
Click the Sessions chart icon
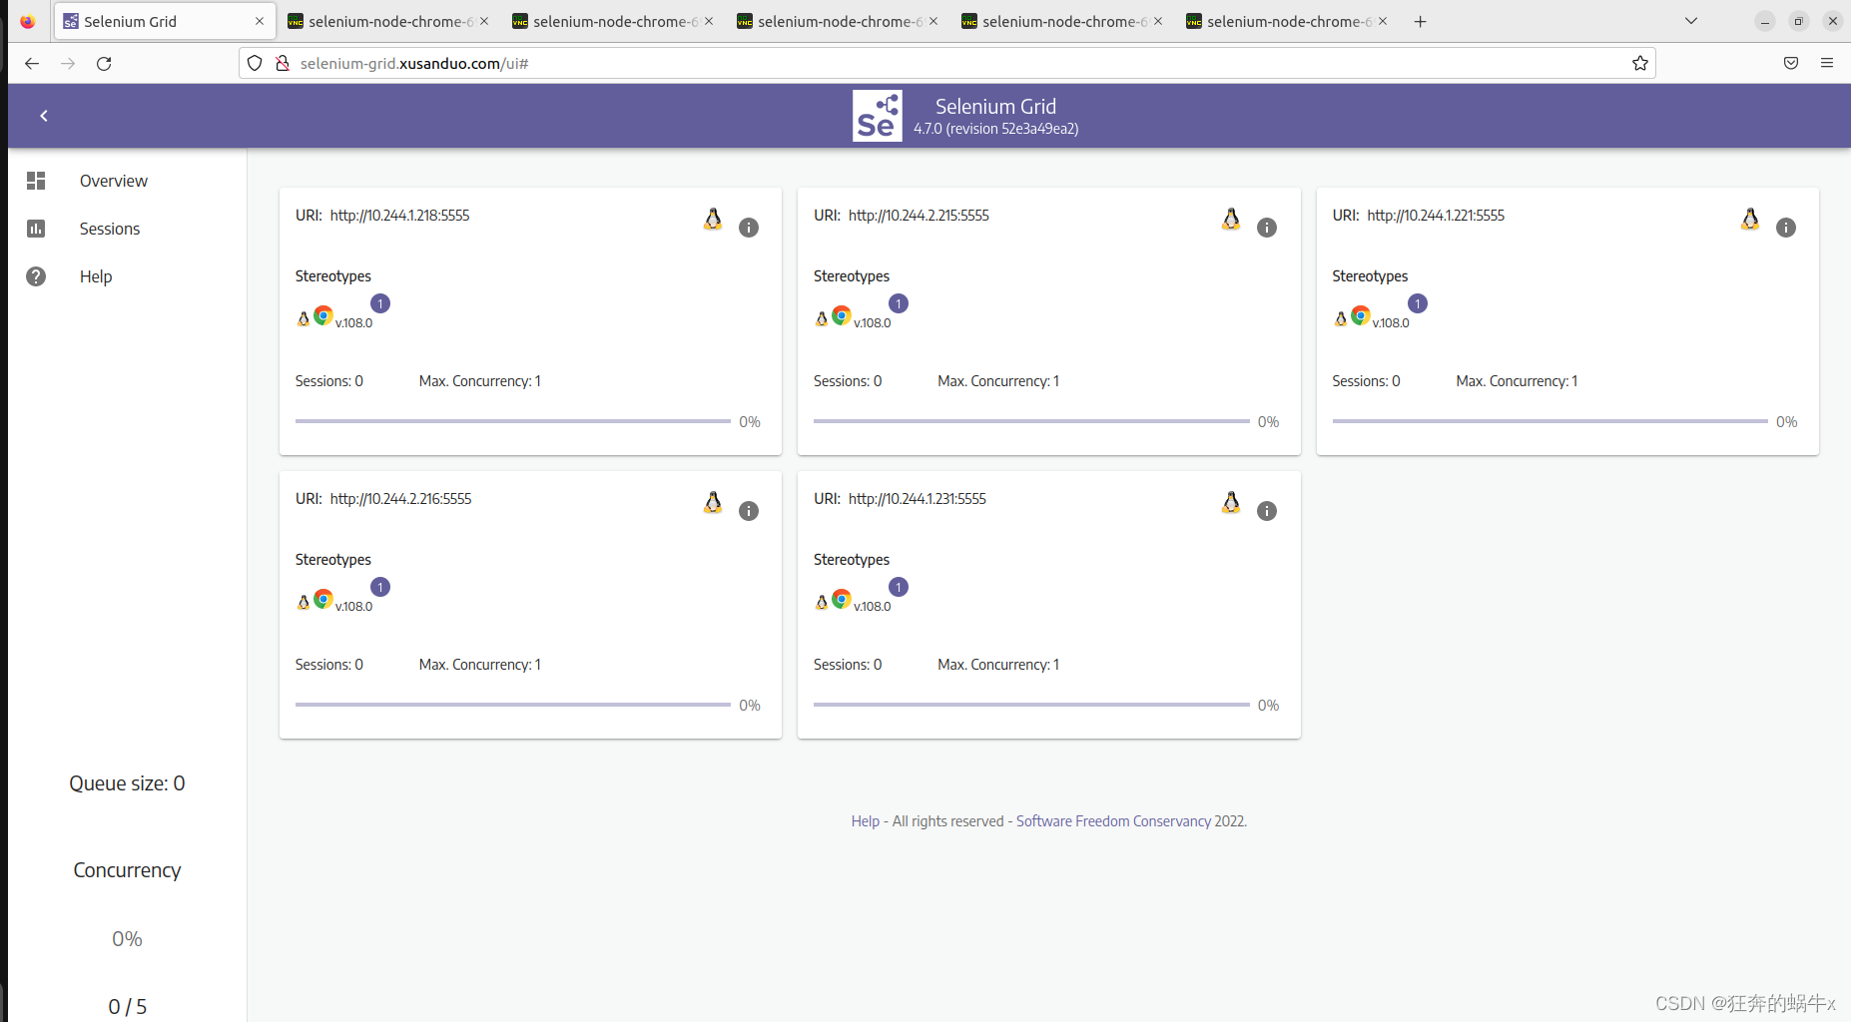(x=36, y=229)
